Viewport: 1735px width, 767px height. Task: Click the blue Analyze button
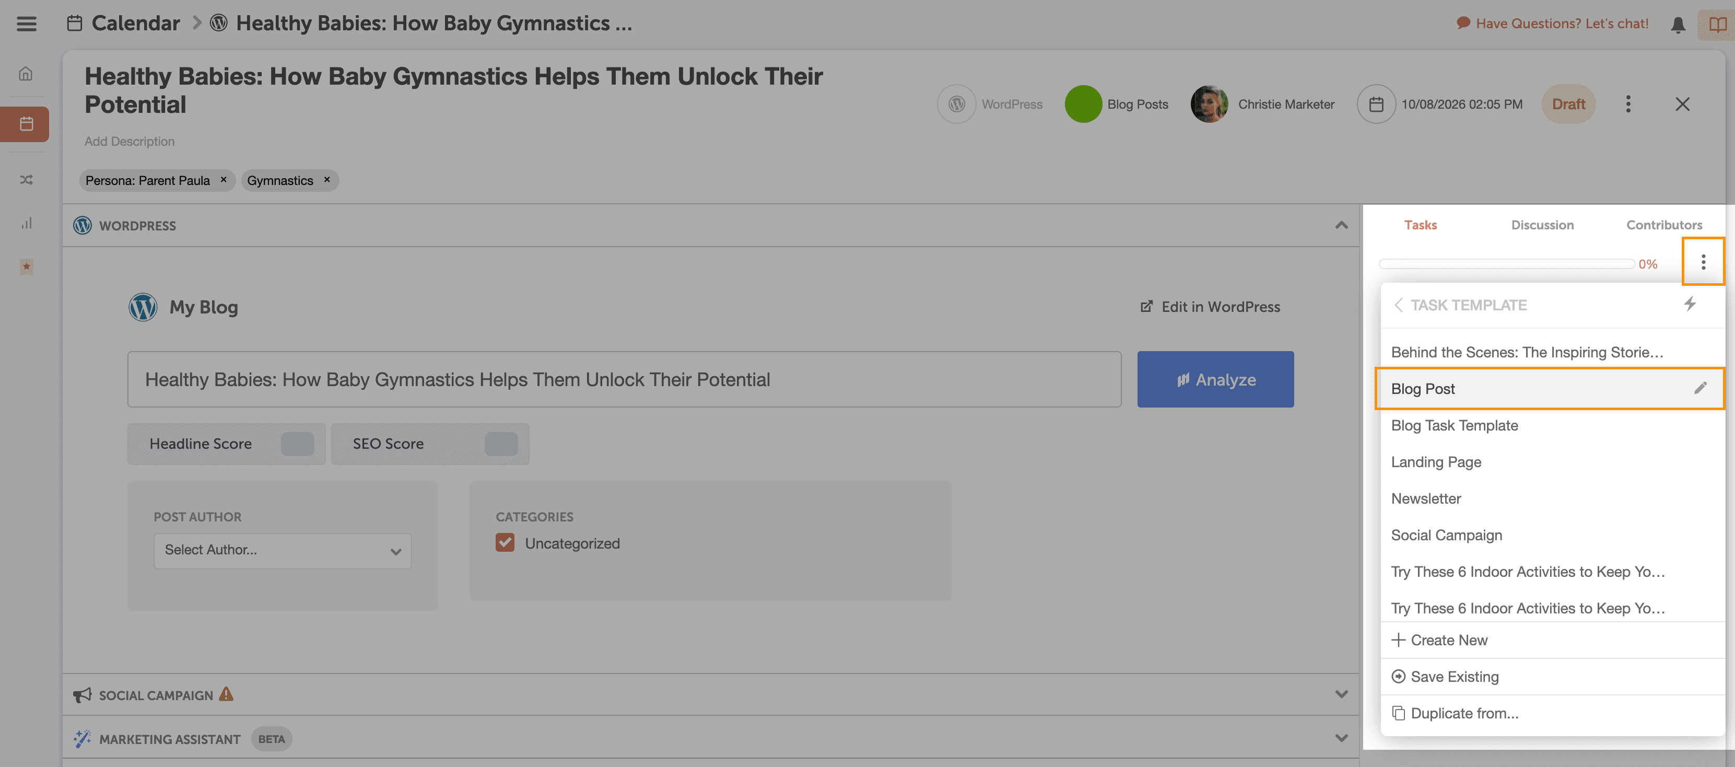[1215, 379]
